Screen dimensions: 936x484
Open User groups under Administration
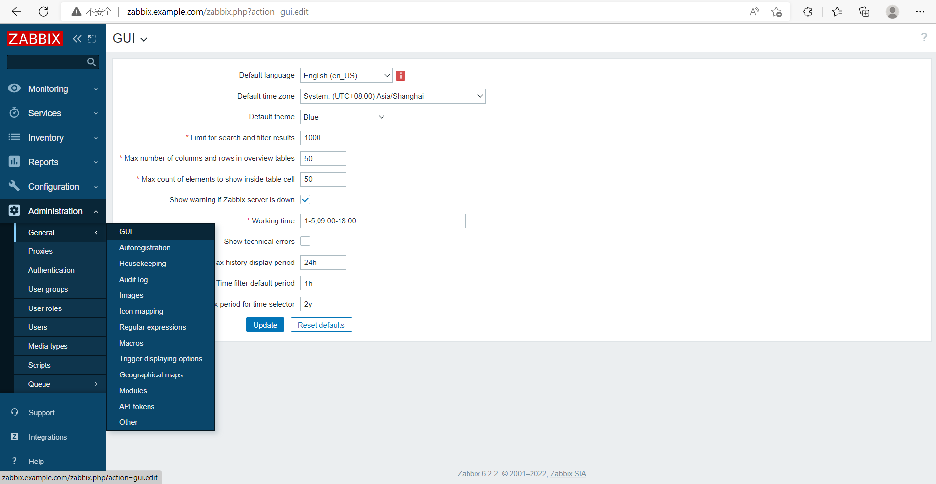coord(61,289)
